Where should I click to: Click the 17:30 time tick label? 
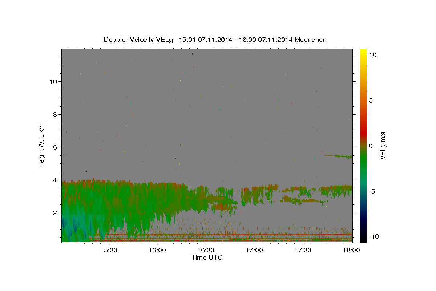(x=303, y=250)
